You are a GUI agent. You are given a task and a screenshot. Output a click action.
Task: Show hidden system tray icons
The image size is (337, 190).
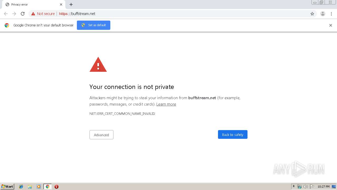click(x=294, y=187)
